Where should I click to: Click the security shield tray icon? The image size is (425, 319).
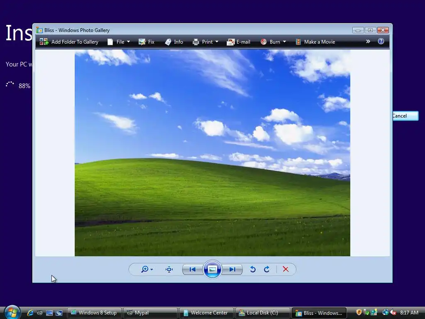(x=359, y=312)
